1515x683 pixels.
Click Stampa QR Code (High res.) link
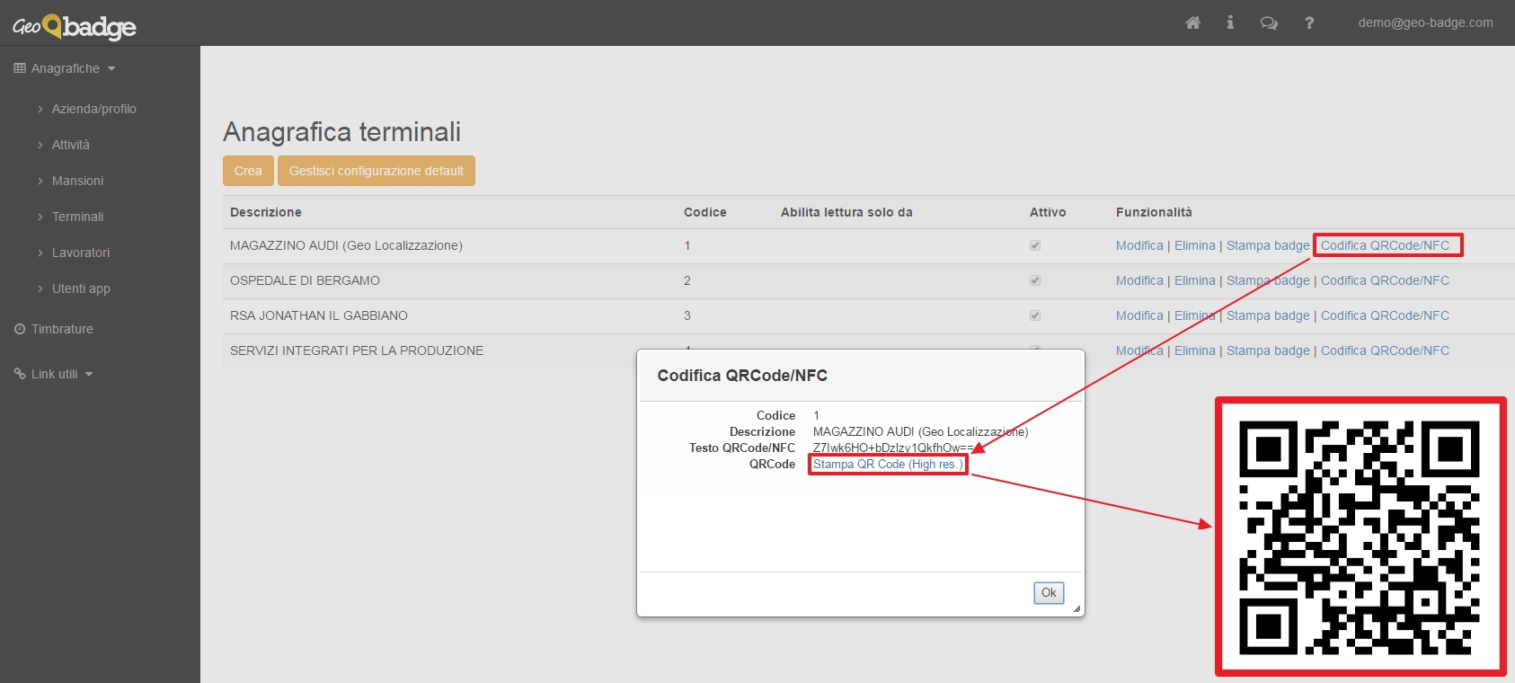(x=888, y=465)
